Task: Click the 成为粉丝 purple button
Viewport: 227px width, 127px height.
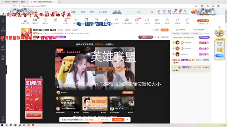Action: click(x=204, y=38)
